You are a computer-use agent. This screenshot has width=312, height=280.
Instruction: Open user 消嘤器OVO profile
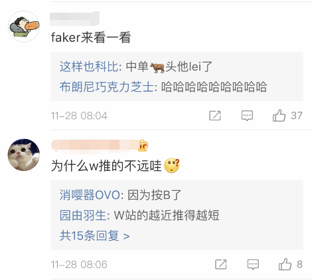pyautogui.click(x=90, y=195)
